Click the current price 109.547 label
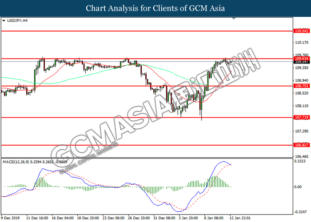 tap(302, 62)
